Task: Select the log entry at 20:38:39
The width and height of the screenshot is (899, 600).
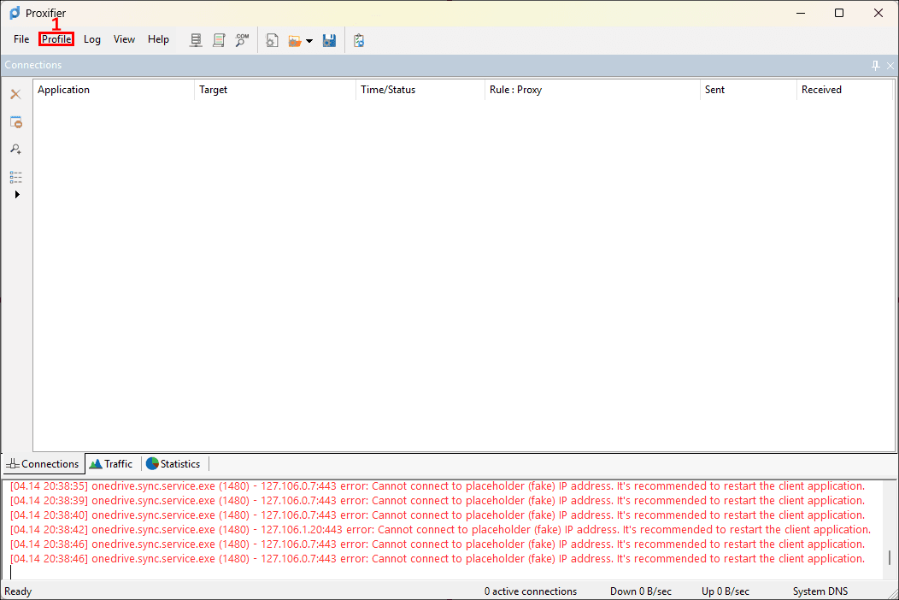Action: (x=438, y=500)
